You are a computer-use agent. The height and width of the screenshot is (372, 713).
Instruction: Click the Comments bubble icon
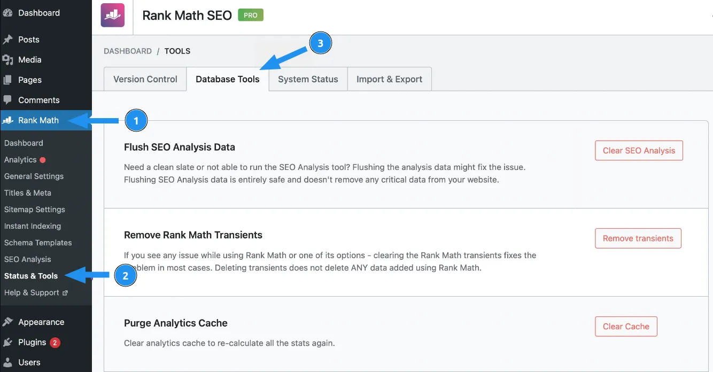(x=7, y=100)
